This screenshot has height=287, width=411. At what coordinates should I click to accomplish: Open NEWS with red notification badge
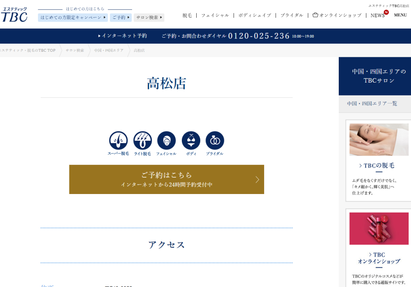coord(378,15)
